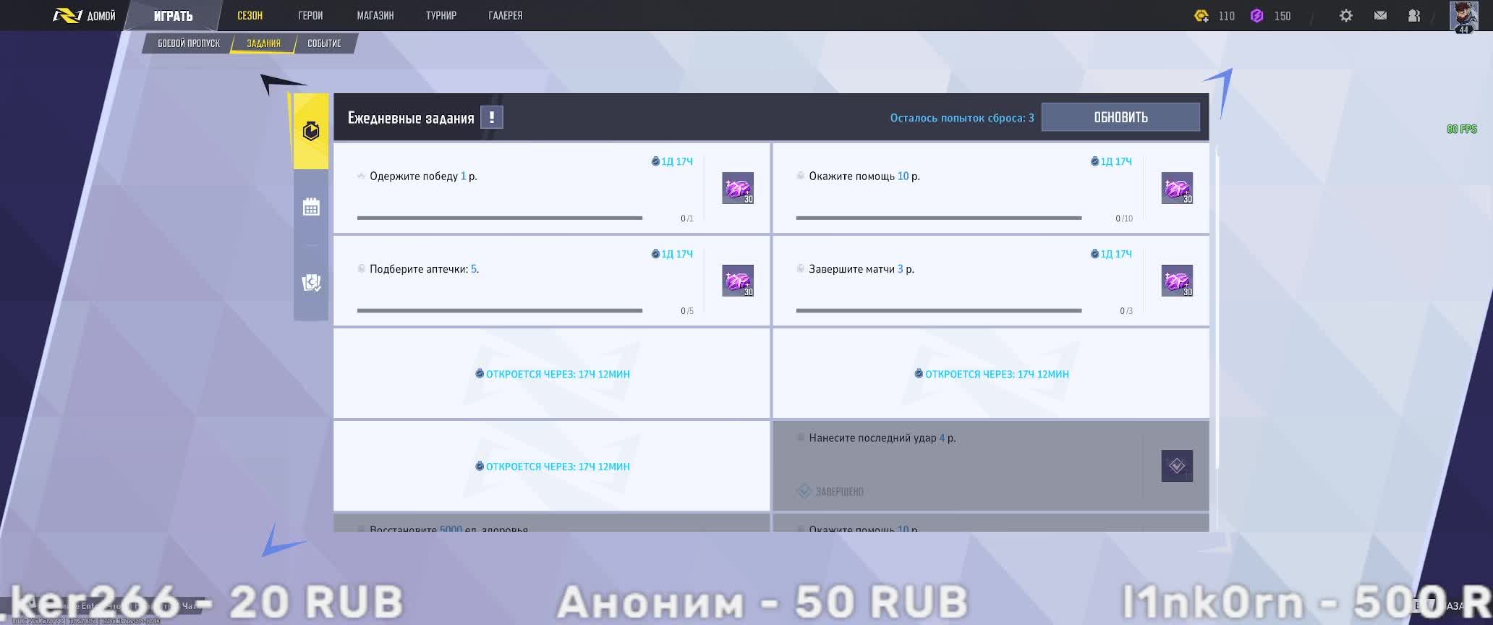This screenshot has height=625, width=1493.
Task: Click reward icon for Нанесите последний удар task
Action: (1177, 466)
